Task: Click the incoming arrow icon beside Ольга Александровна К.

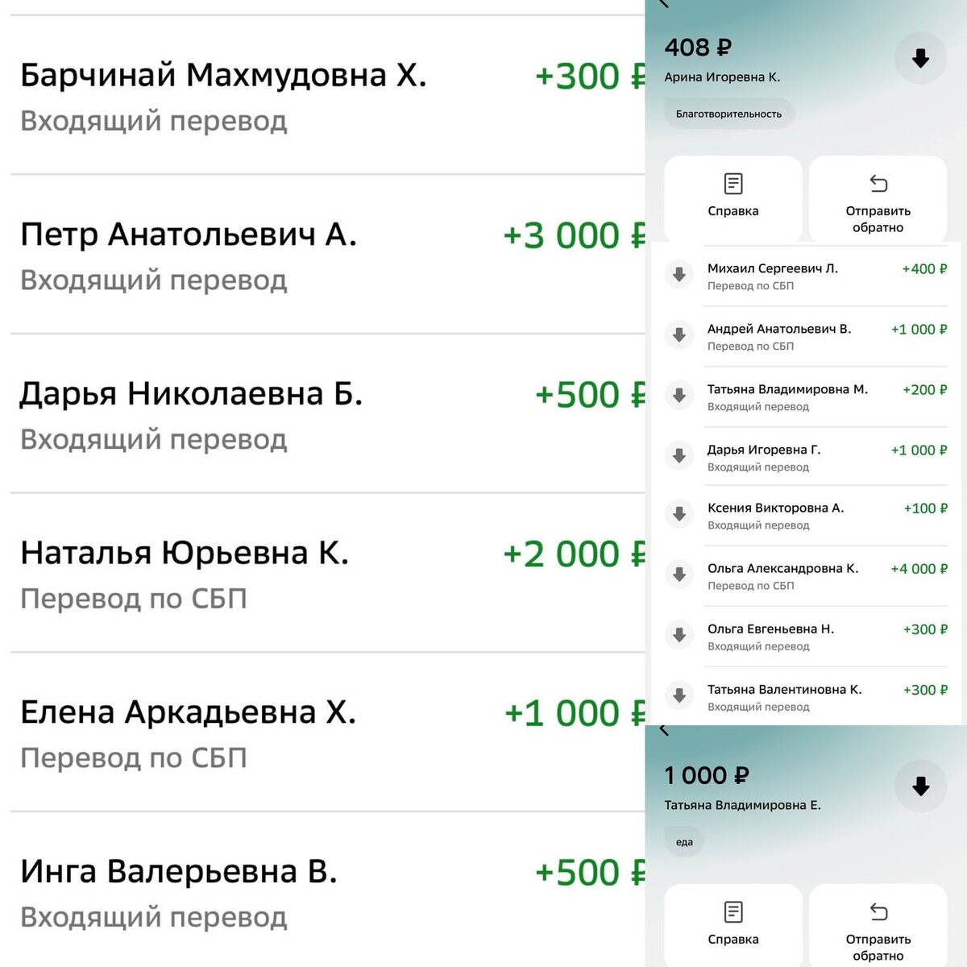Action: click(x=679, y=575)
